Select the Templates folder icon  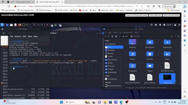[x=132, y=67]
